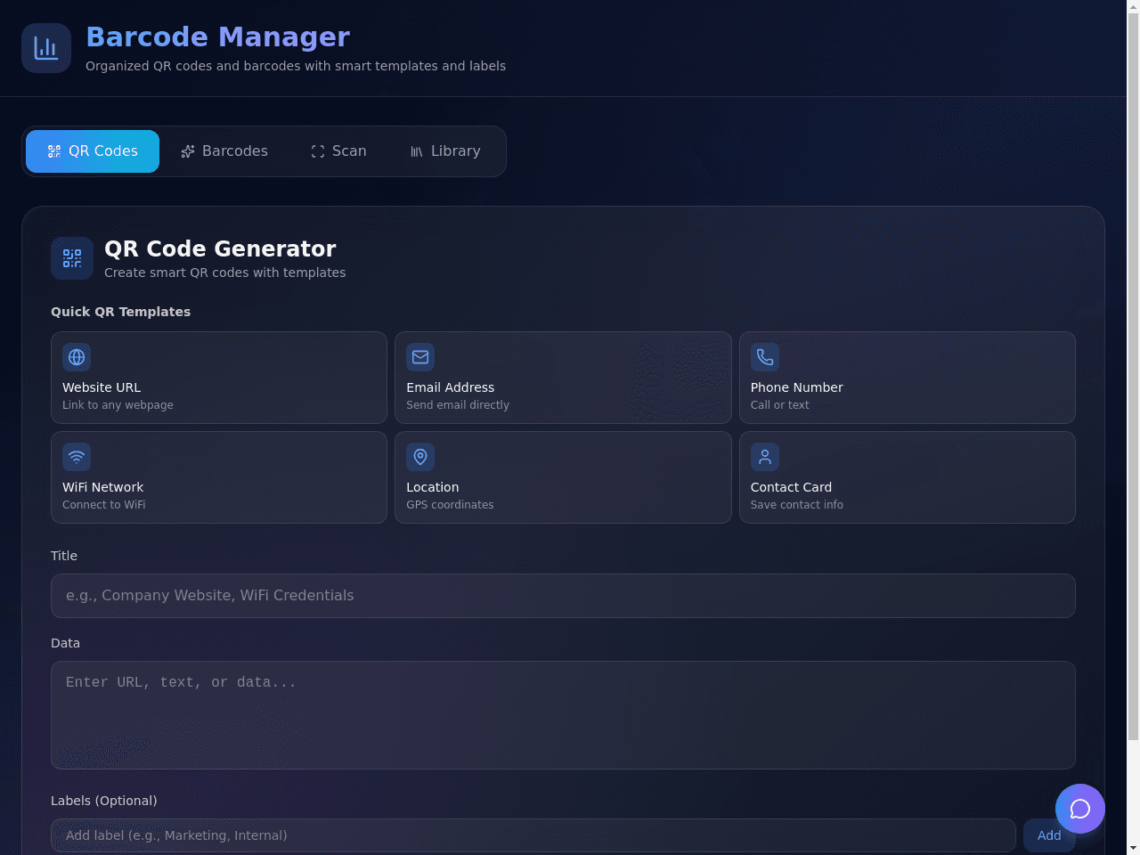Click the scan frame icon in the Scan tab
The width and height of the screenshot is (1140, 855).
coord(318,151)
